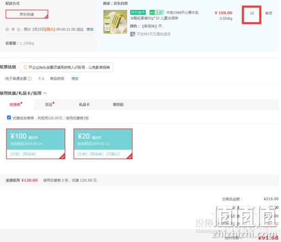Click the 有货 stock status text
The height and width of the screenshot is (242, 281).
269,13
